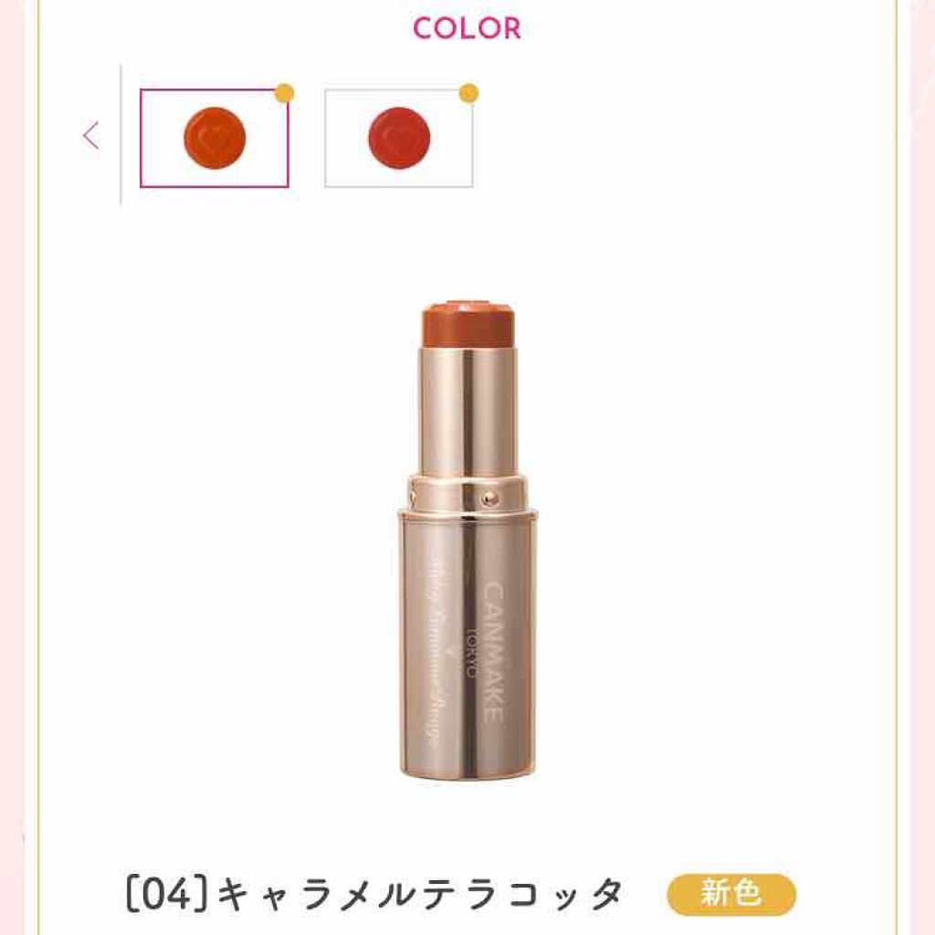The height and width of the screenshot is (935, 935).
Task: Click the terracotta lipstick tip
Action: [x=468, y=324]
